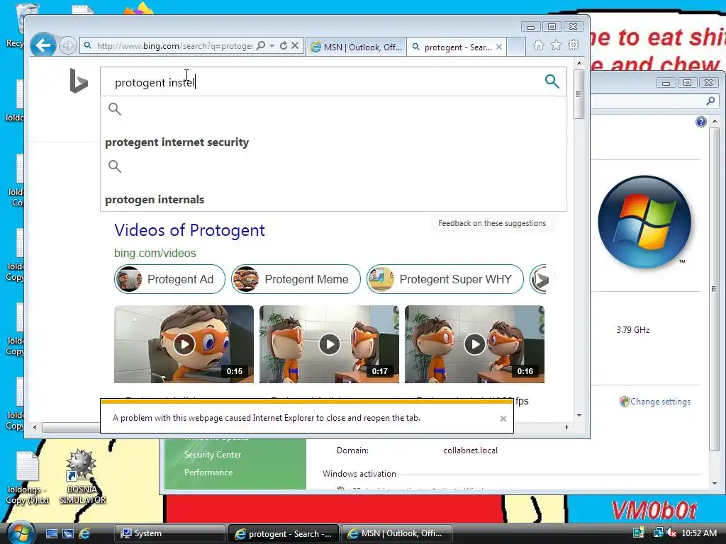
Task: Play the 0:16 video thumbnail
Action: 474,344
